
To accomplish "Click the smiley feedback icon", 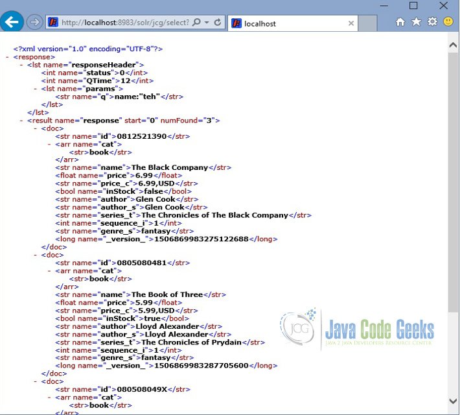I will [448, 22].
